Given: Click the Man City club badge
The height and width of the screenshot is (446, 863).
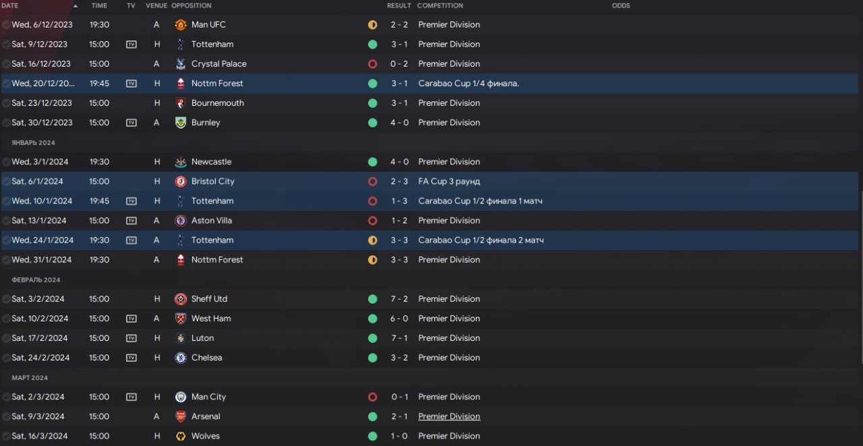Looking at the screenshot, I should (x=180, y=397).
